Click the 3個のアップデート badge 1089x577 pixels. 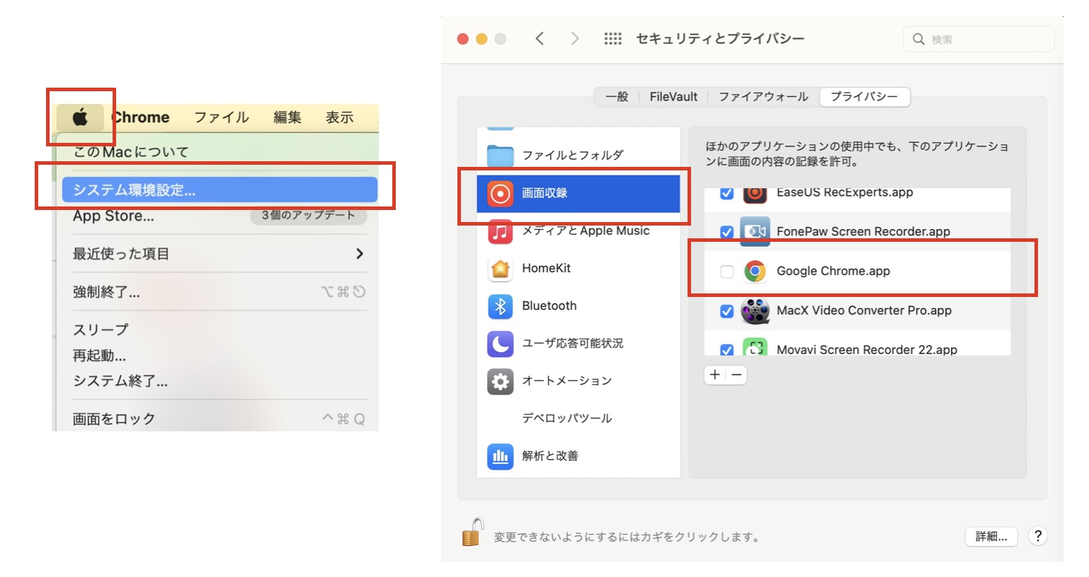(308, 216)
